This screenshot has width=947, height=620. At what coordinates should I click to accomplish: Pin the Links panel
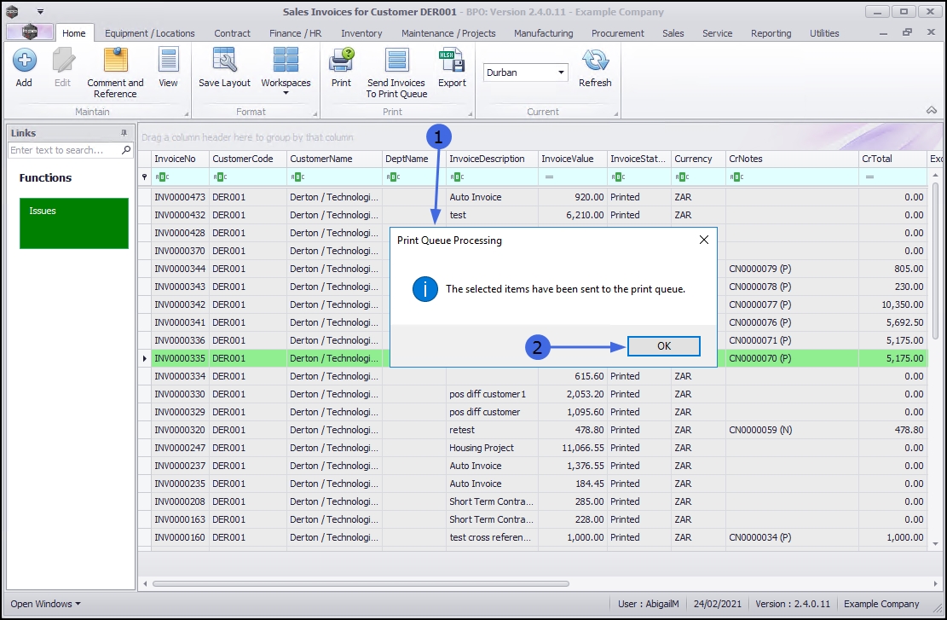click(x=124, y=133)
